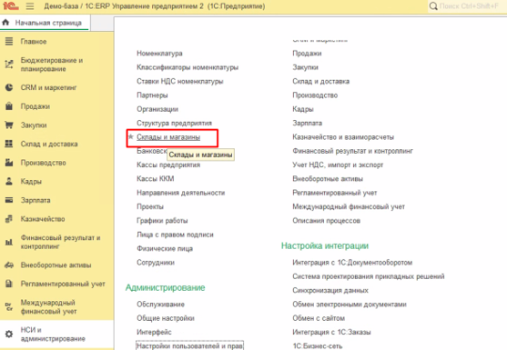
Task: Open Главное section in sidebar
Action: tap(34, 41)
